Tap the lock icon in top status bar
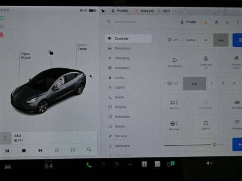This screenshot has width=242, height=181. 103,11
